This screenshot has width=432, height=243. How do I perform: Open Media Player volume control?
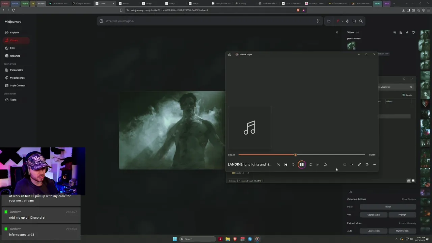pyautogui.click(x=352, y=165)
